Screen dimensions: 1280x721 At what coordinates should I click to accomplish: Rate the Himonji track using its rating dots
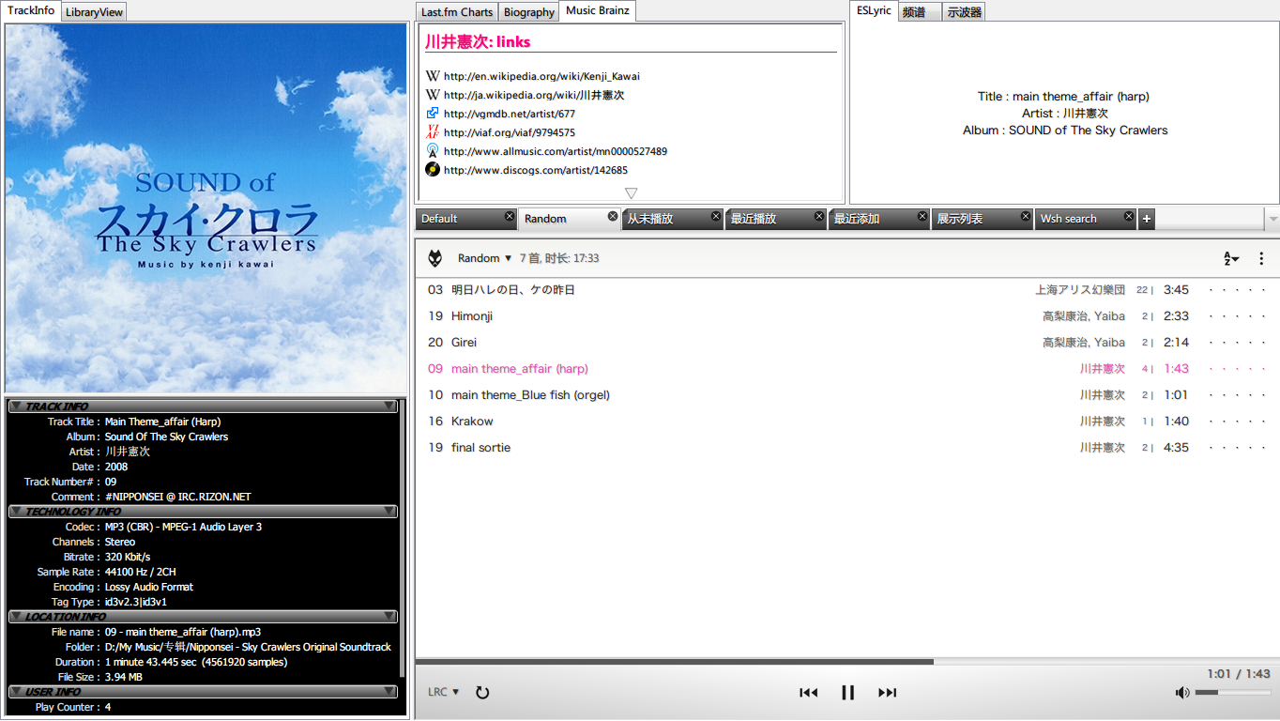click(1238, 316)
